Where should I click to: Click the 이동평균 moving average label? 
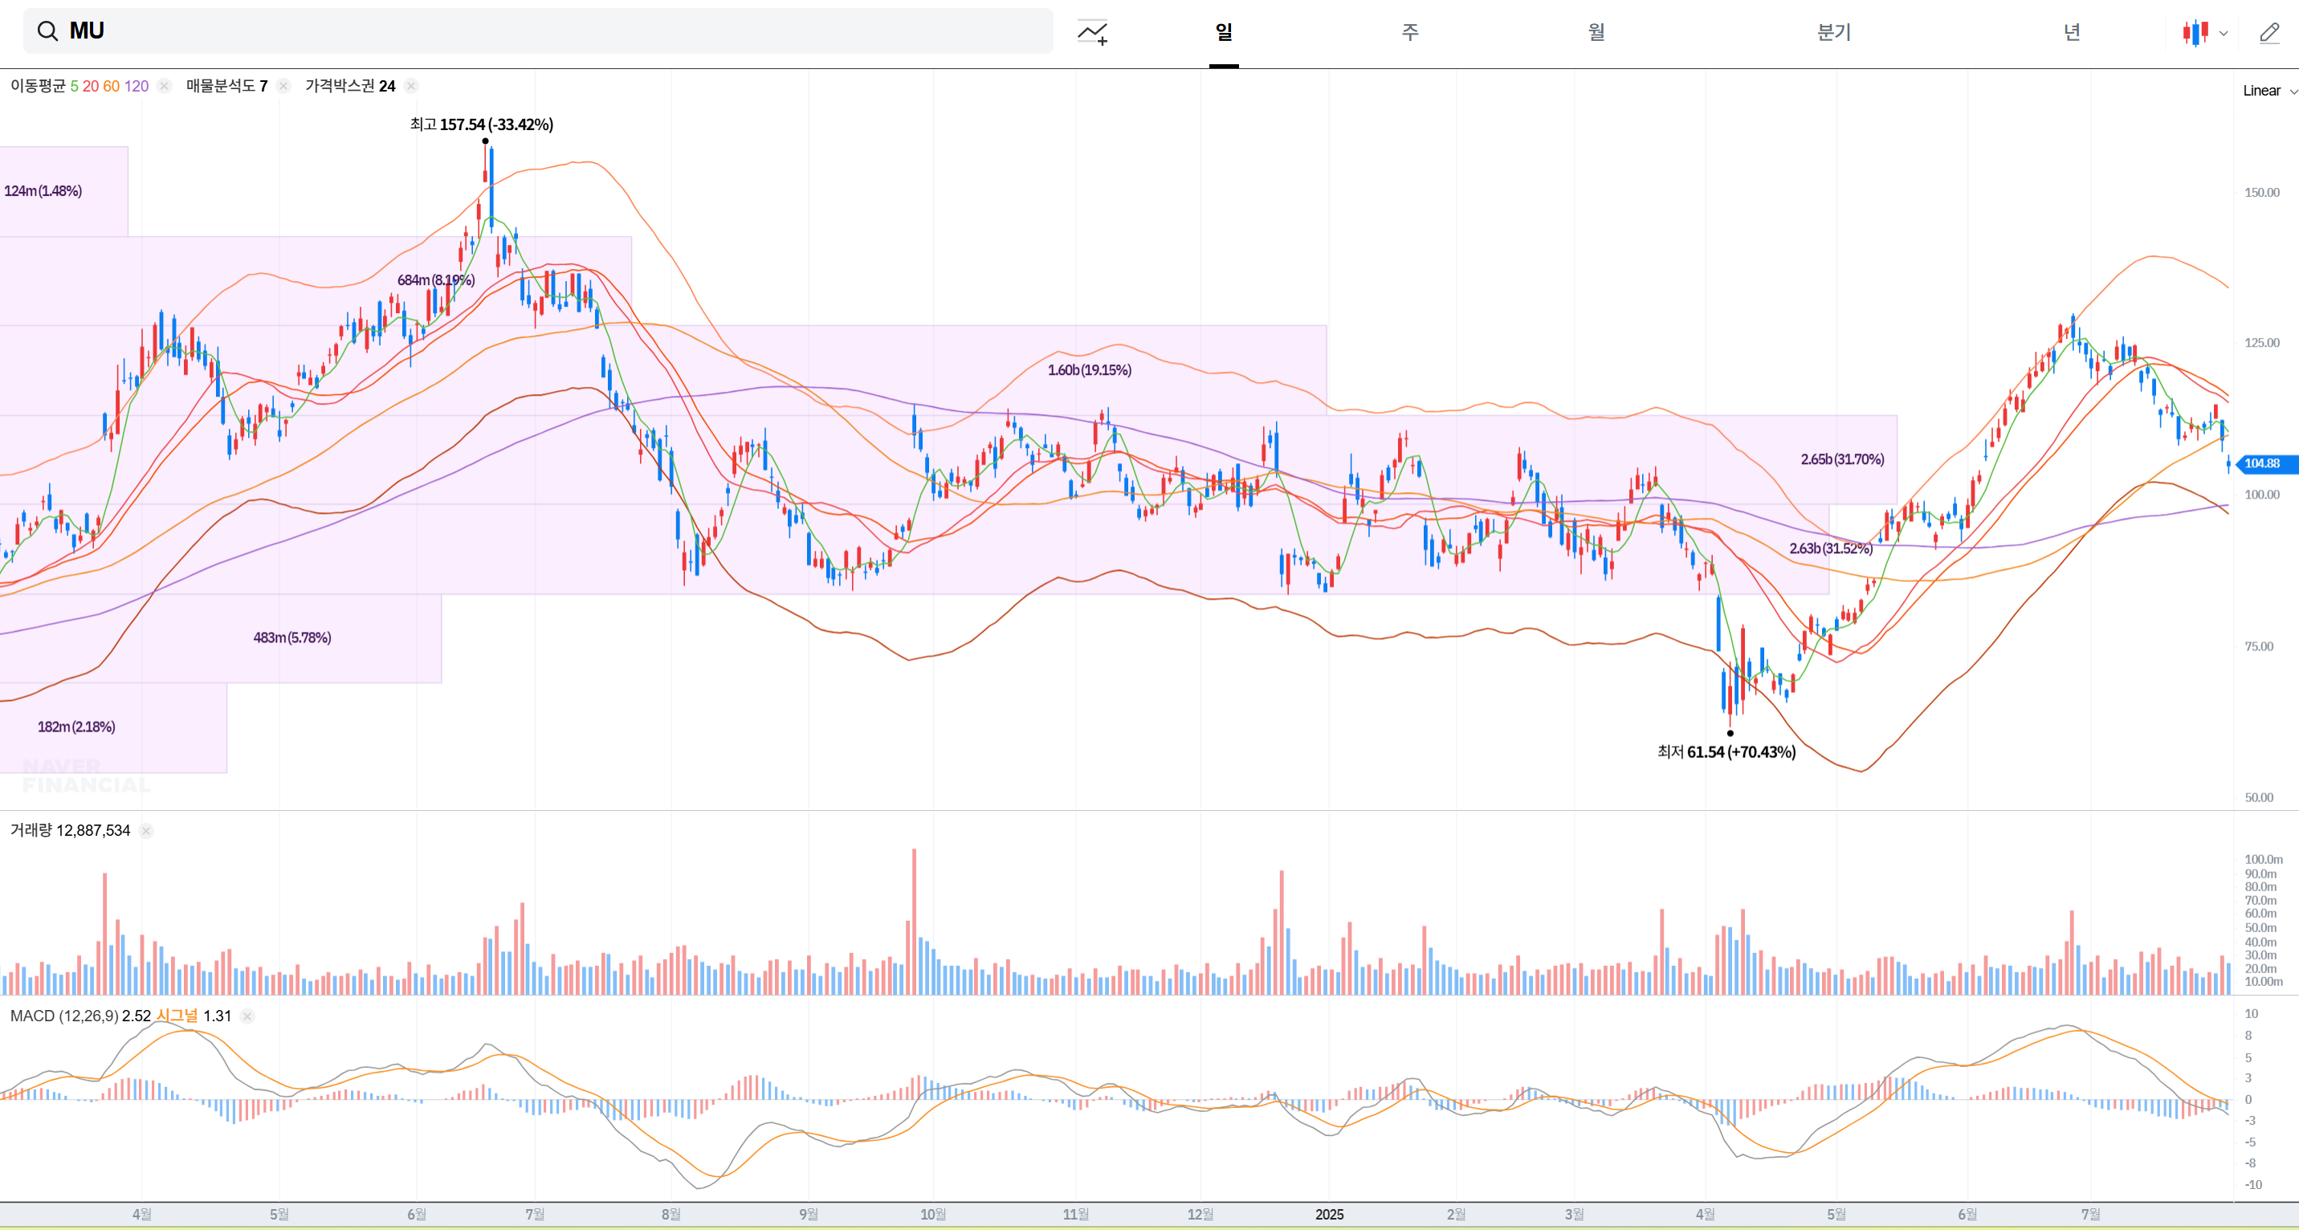[x=38, y=87]
